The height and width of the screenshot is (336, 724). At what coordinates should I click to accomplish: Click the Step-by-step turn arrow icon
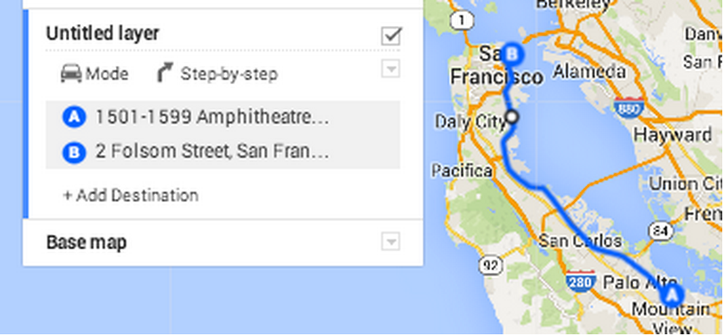(165, 74)
